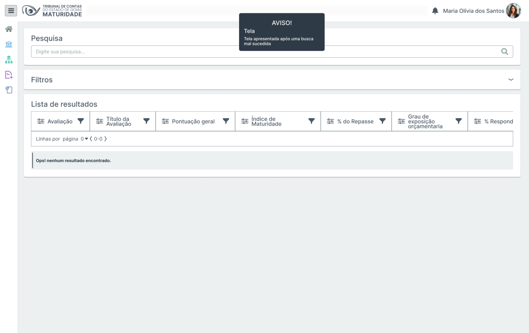The width and height of the screenshot is (529, 333).
Task: Click the Grau de exposição orçamentaria header
Action: (425, 121)
